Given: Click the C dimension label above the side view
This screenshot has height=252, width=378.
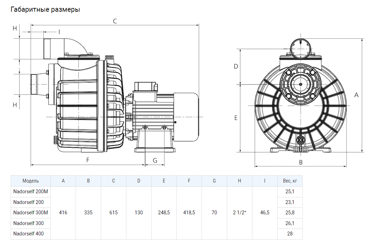Looking at the screenshot, I should pyautogui.click(x=115, y=21).
